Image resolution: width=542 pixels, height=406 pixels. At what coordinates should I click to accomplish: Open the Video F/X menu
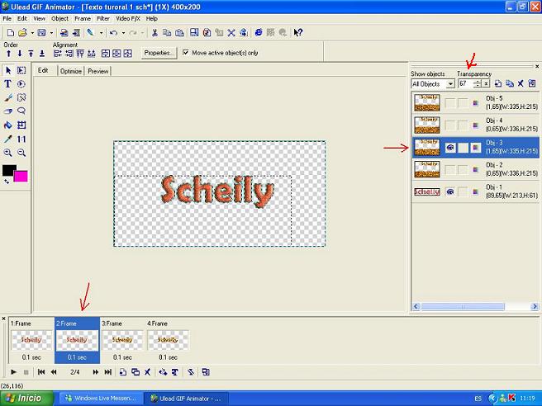click(x=128, y=19)
